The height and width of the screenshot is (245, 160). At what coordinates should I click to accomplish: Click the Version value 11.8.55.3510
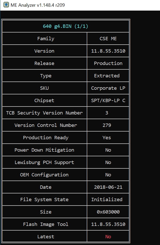108,51
